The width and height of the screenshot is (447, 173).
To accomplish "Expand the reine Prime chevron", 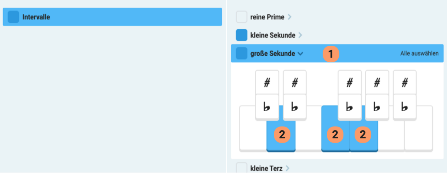I will click(290, 17).
